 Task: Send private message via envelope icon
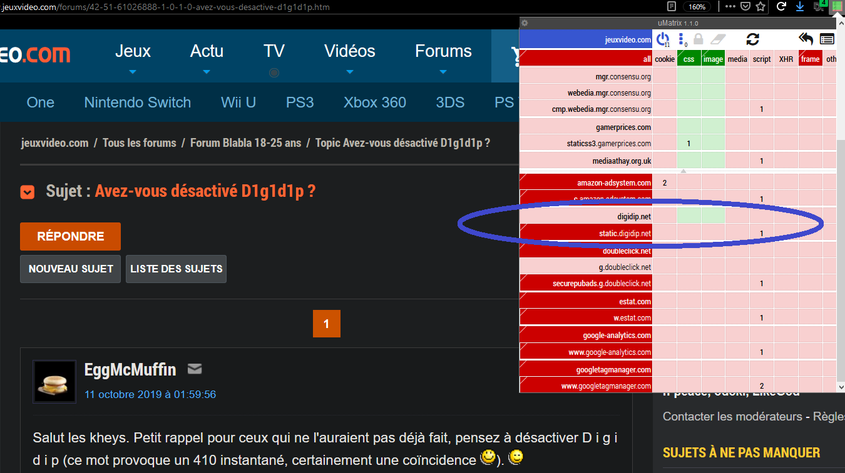coord(195,369)
